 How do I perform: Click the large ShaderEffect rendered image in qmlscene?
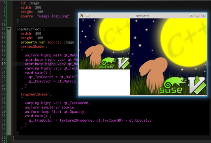(168, 57)
